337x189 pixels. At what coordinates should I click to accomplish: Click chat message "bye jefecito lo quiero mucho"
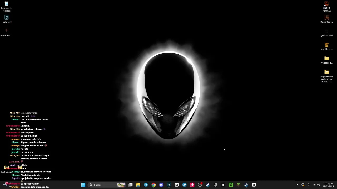tap(36, 178)
